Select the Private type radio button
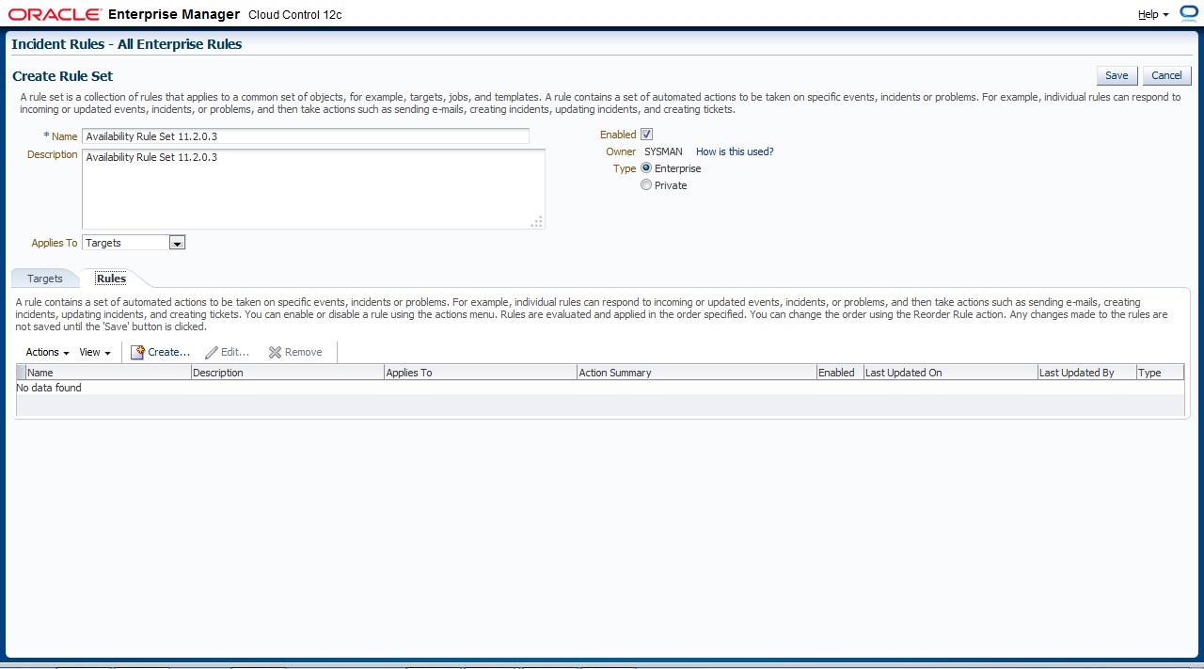The height and width of the screenshot is (669, 1204). coord(646,185)
